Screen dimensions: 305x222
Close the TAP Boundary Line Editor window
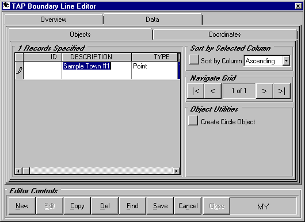(x=298, y=6)
